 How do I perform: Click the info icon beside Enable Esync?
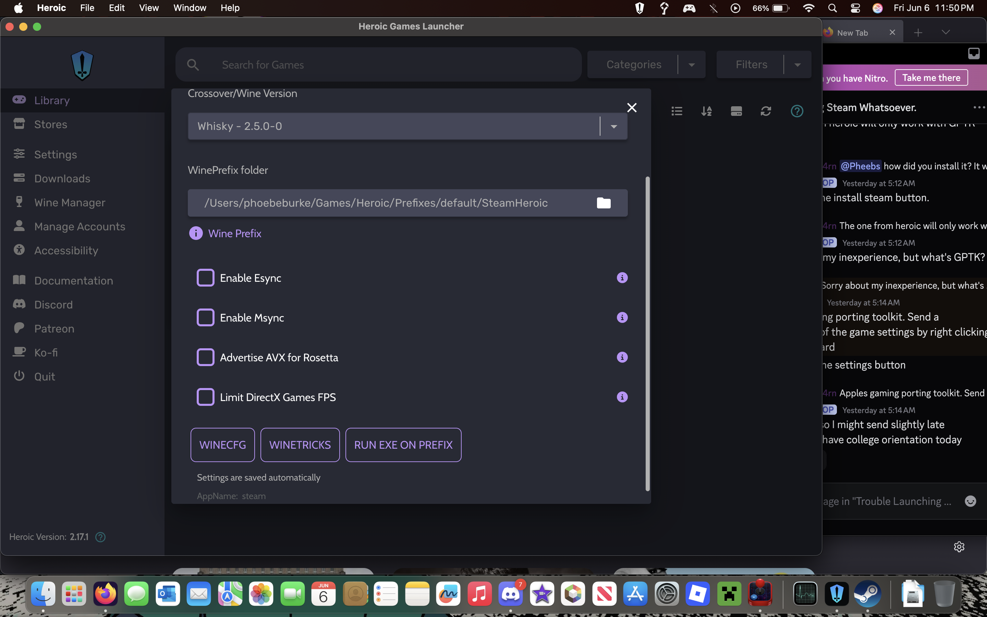(x=622, y=278)
